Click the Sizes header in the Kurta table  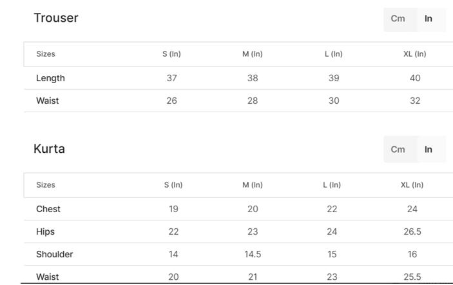click(x=46, y=185)
